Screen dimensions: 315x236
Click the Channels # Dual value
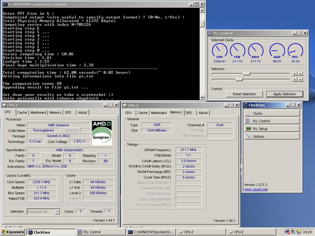[220, 125]
